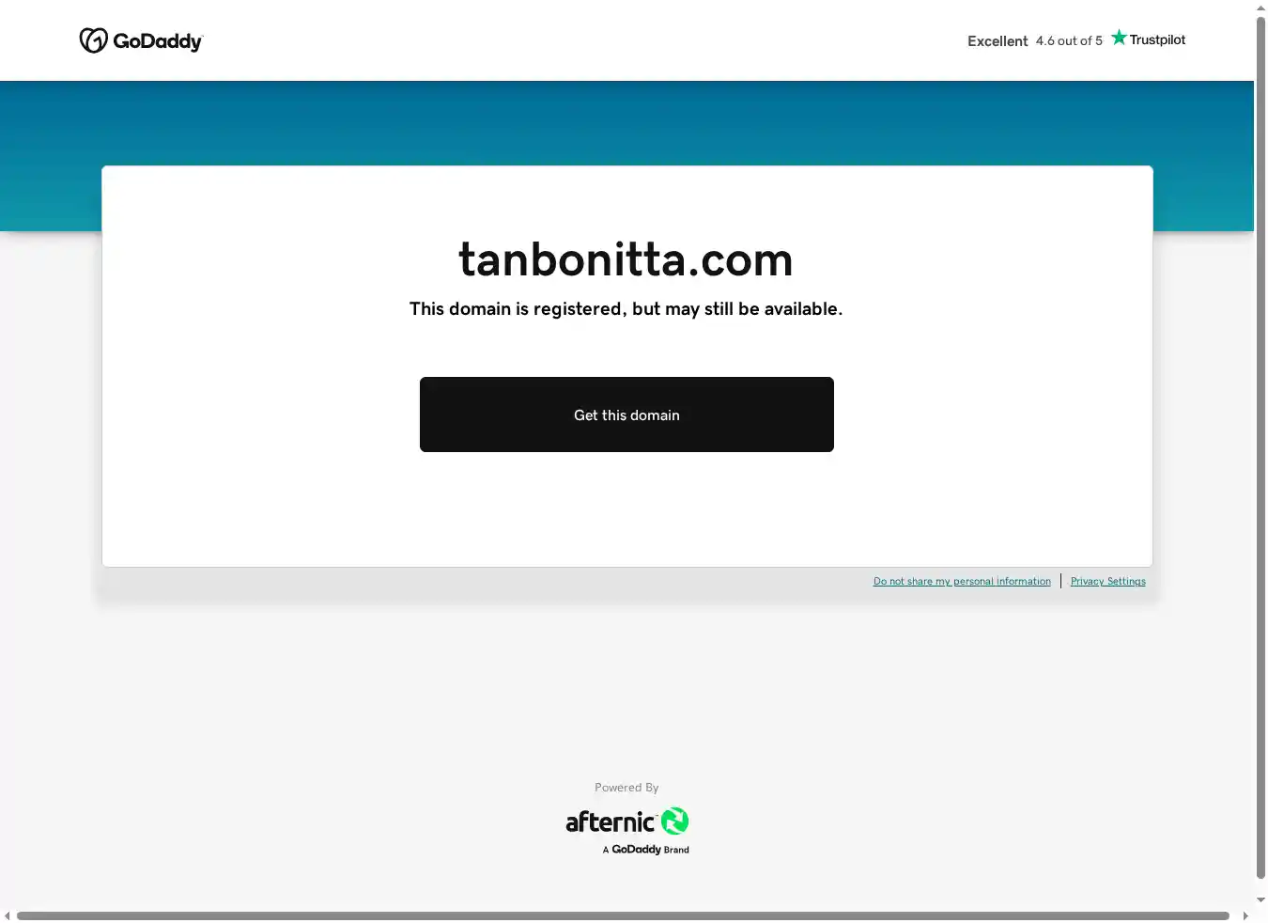This screenshot has width=1268, height=923.
Task: Click the afternic wordmark logo
Action: click(611, 822)
